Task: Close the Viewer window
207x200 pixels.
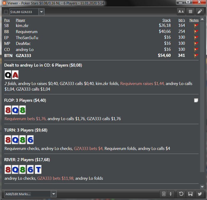Action: [x=199, y=2]
